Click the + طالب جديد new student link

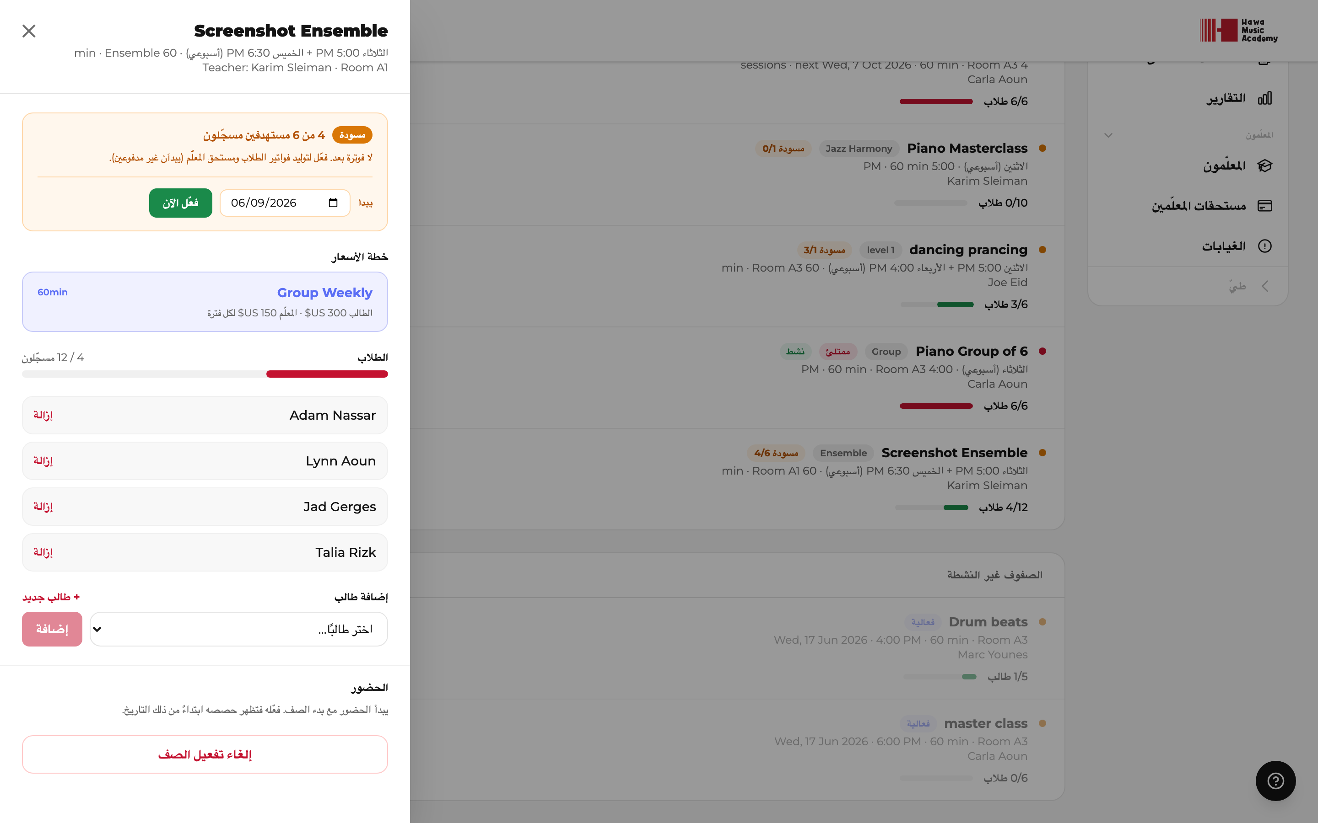[51, 597]
